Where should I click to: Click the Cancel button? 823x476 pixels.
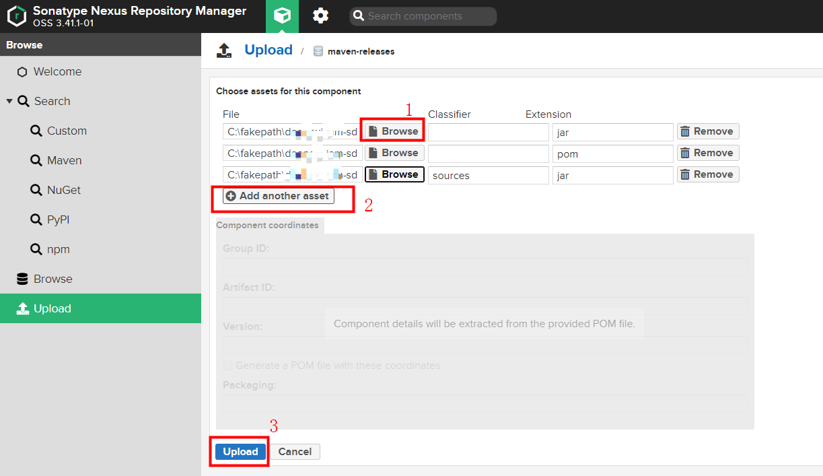click(x=295, y=452)
